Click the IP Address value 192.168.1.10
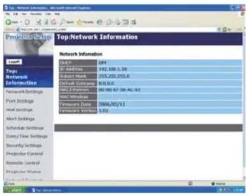246x194 pixels. point(113,69)
